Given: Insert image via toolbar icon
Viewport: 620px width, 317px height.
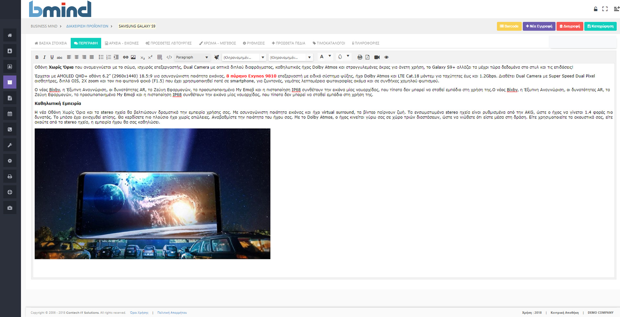Looking at the screenshot, I should click(133, 57).
